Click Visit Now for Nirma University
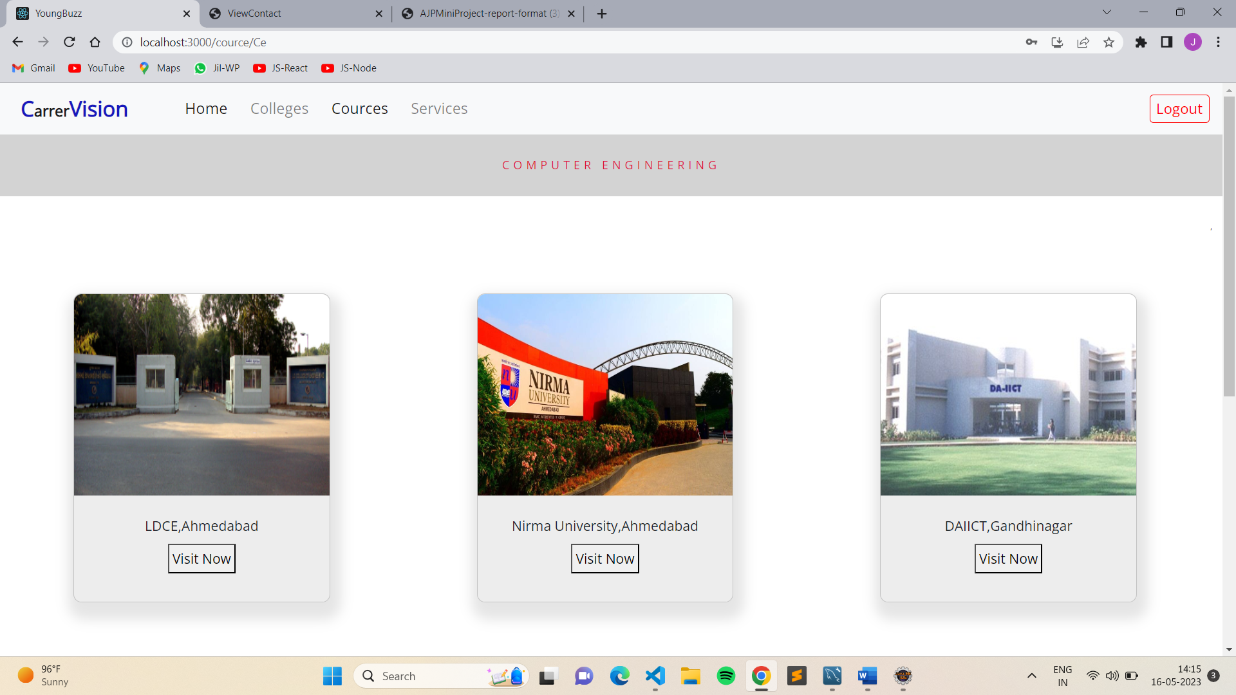The image size is (1236, 695). click(x=604, y=558)
